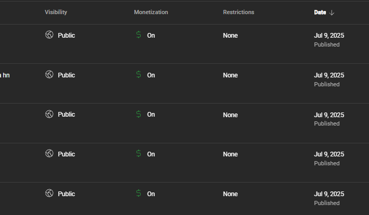369x215 pixels.
Task: Click the green dollar monetization icon in the third row
Action: point(139,114)
